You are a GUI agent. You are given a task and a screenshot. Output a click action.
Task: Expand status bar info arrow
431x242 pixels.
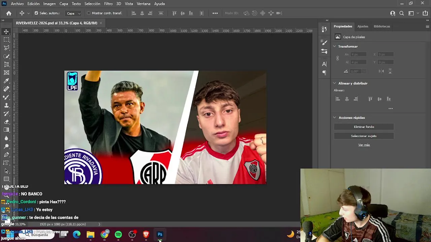[x=99, y=224]
